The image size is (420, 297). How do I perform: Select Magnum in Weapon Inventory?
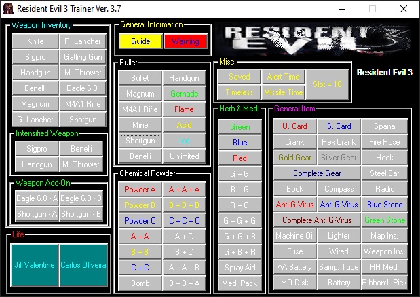click(x=35, y=104)
